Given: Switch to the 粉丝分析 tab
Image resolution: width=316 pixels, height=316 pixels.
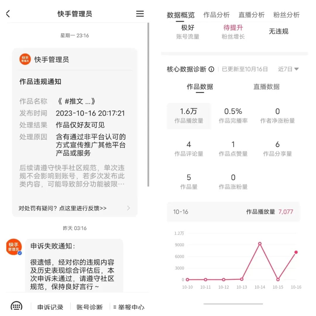Looking at the screenshot, I should 286,15.
